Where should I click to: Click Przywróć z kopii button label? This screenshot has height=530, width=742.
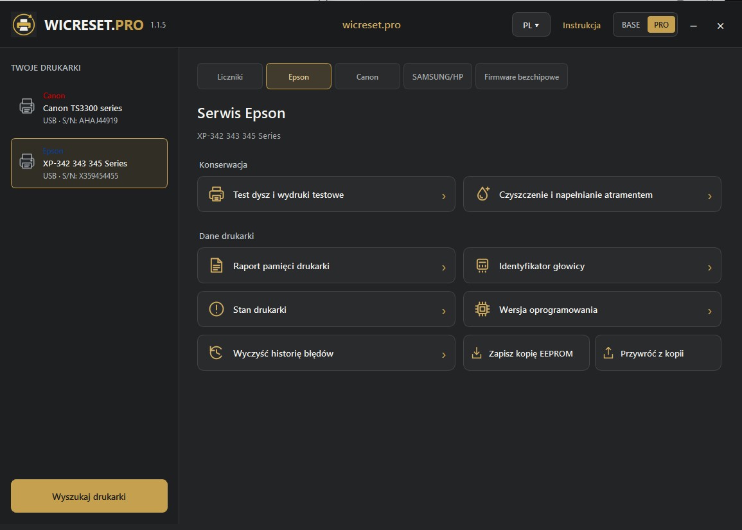tap(652, 353)
